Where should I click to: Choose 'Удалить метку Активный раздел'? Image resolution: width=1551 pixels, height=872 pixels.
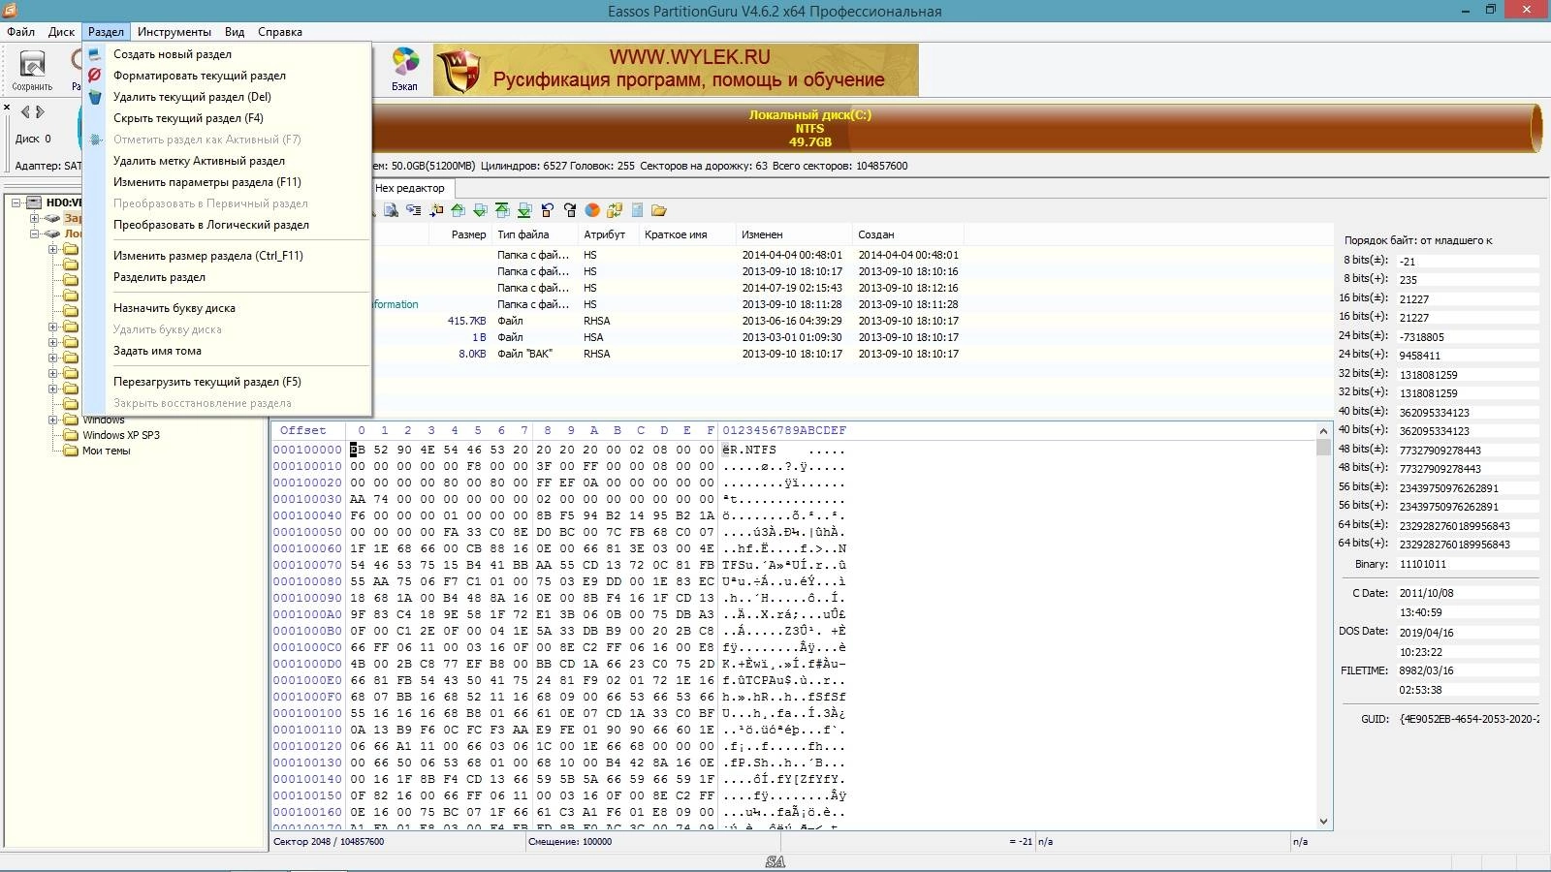226,161
